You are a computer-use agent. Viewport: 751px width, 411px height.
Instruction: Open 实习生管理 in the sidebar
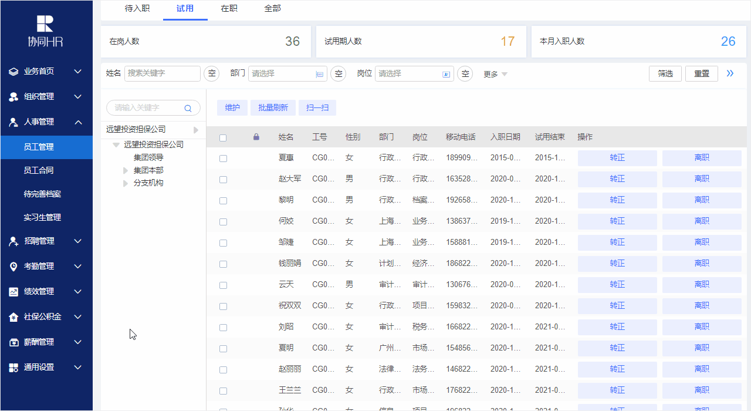pos(46,217)
